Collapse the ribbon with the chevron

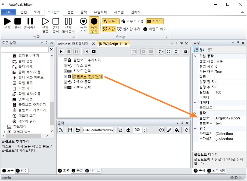coord(242,12)
